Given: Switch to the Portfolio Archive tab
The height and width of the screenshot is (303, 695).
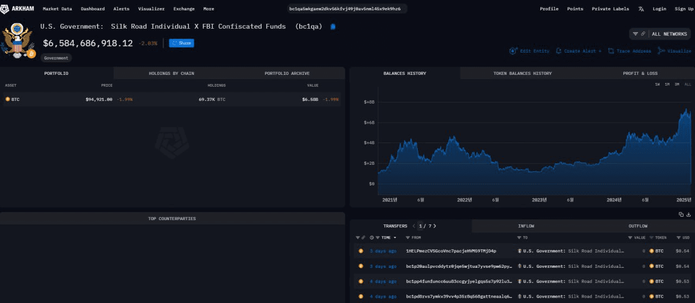Looking at the screenshot, I should pos(287,73).
